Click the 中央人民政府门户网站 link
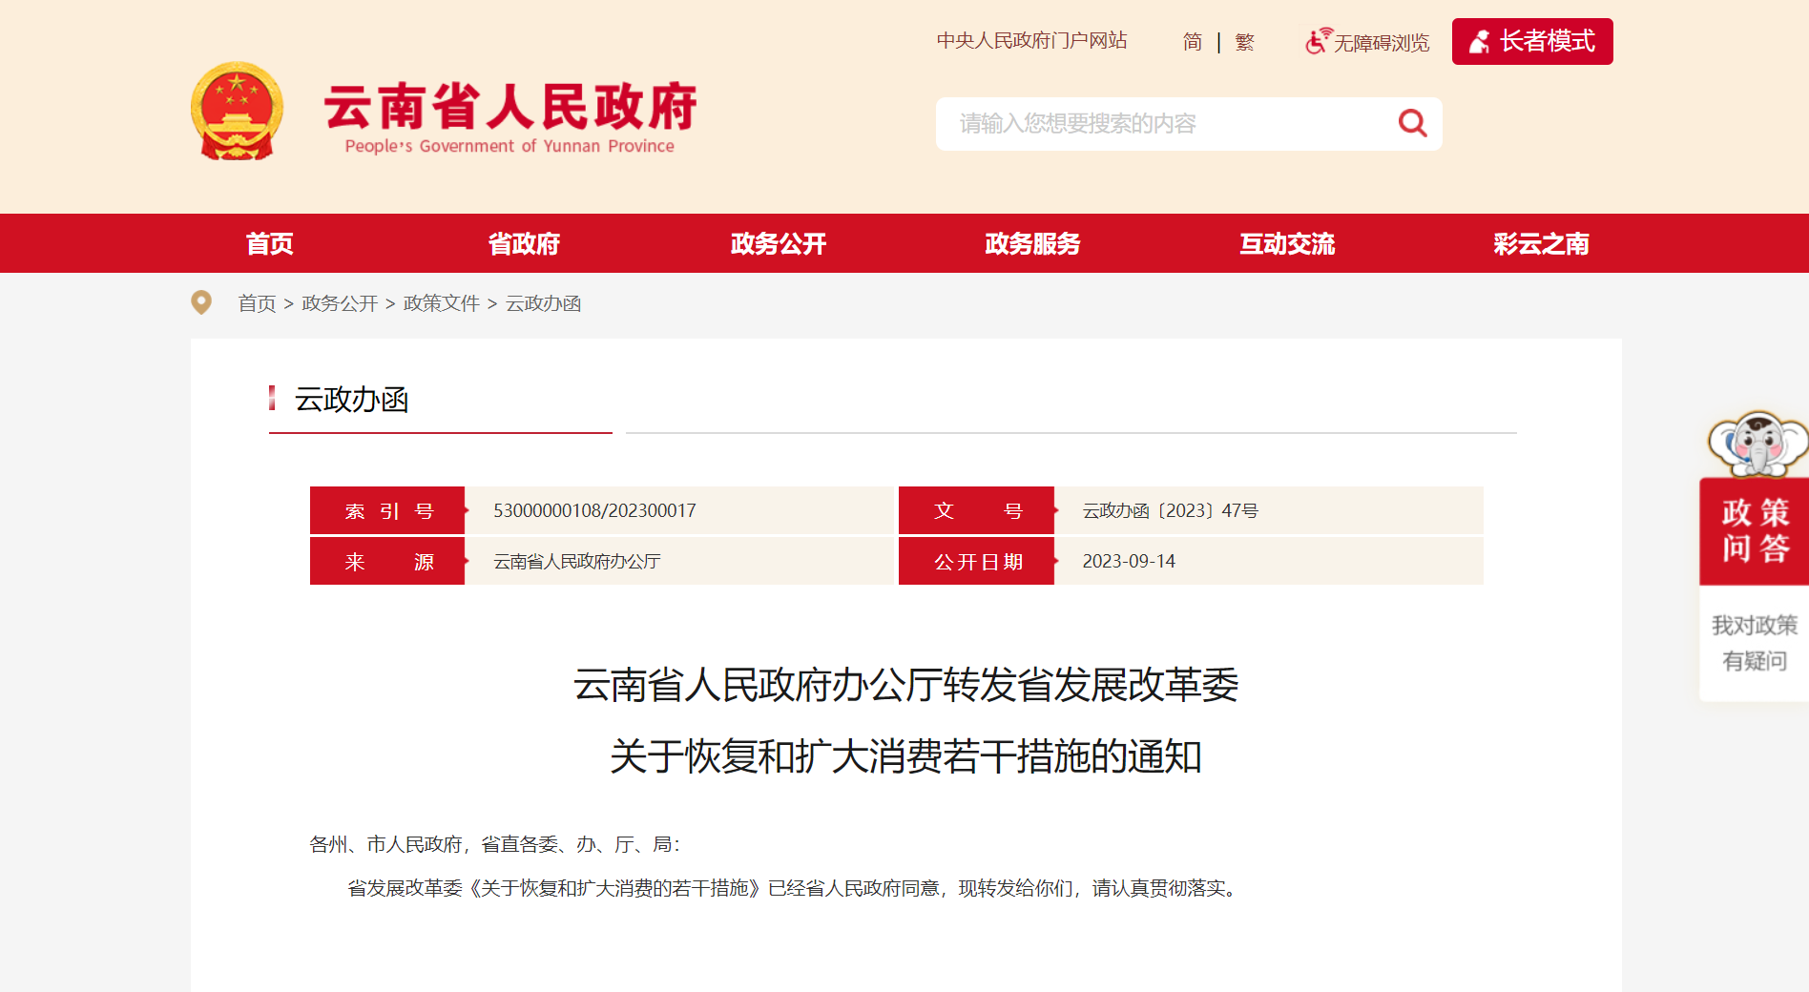This screenshot has width=1809, height=992. pos(1031,41)
